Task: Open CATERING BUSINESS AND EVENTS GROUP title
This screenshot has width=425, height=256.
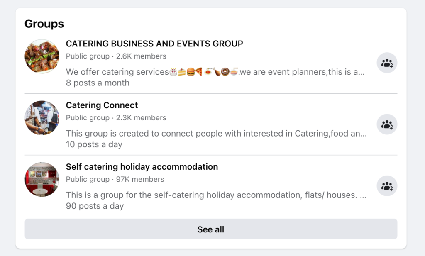Action: pos(154,44)
